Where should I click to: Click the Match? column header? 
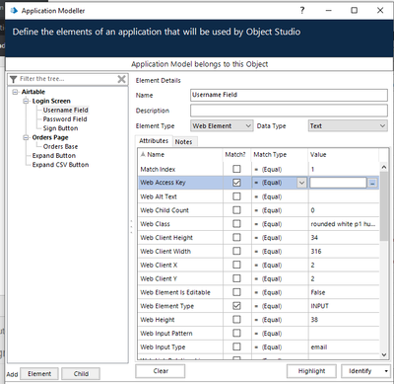(235, 154)
